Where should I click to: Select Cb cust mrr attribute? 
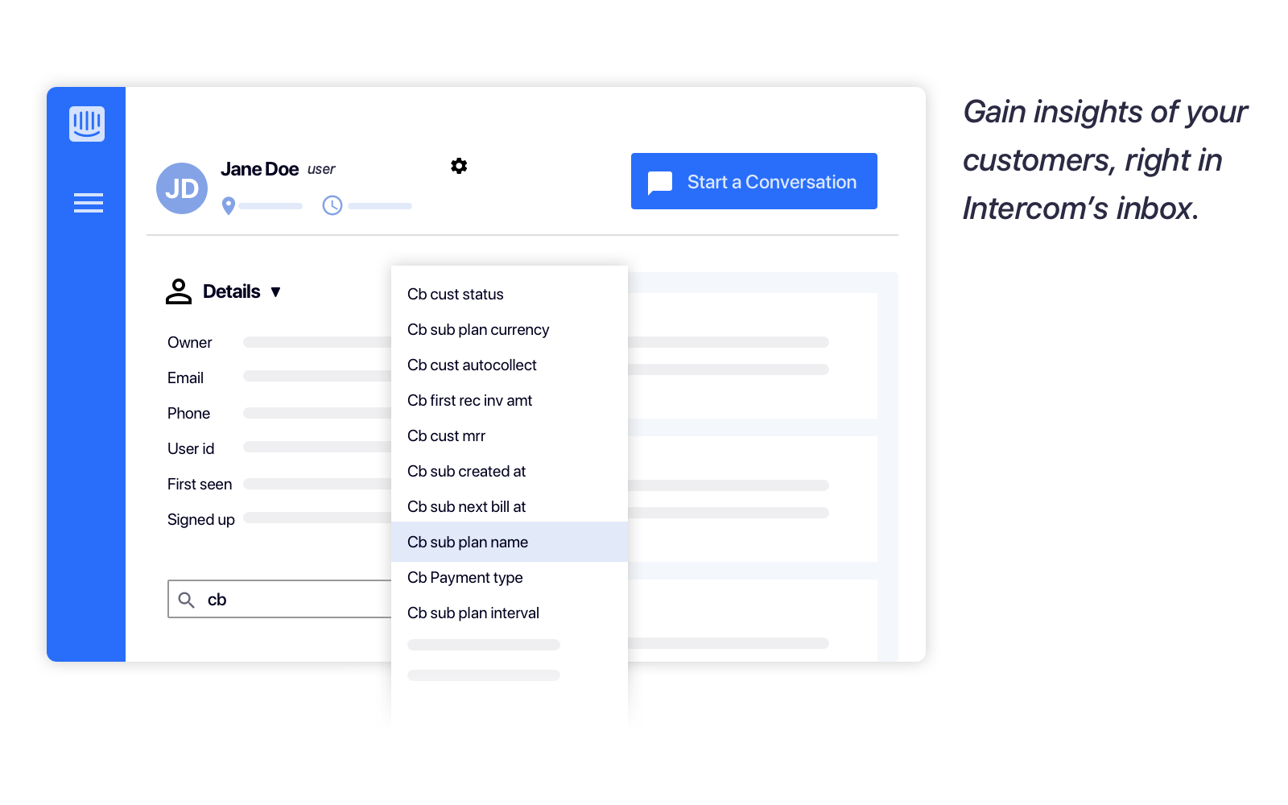point(446,436)
